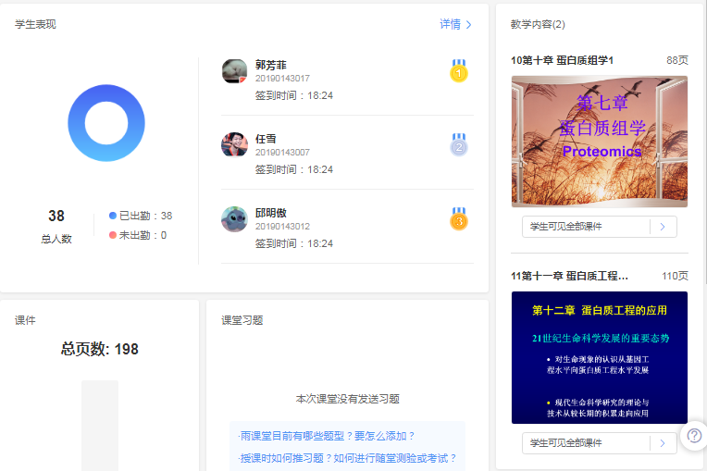Open the 蛋白质组学 Proteomics slide thumbnail
Image resolution: width=707 pixels, height=471 pixels.
point(599,141)
